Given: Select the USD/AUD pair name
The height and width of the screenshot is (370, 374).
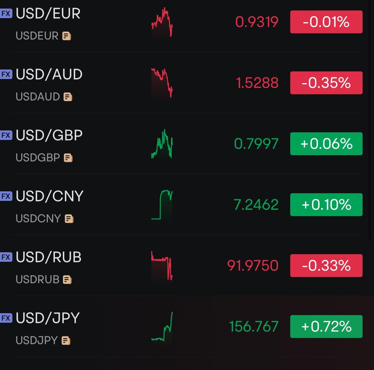Looking at the screenshot, I should (49, 75).
